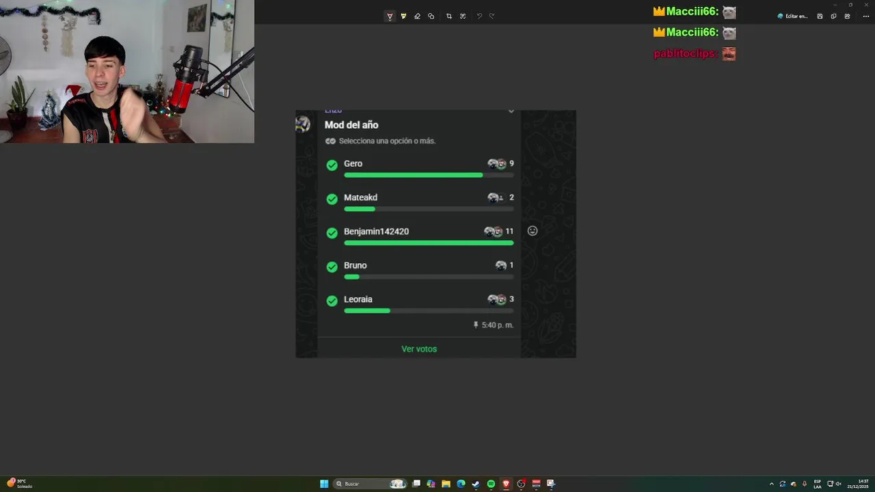Image resolution: width=875 pixels, height=492 pixels.
Task: Click the Editar en... button
Action: pyautogui.click(x=792, y=16)
